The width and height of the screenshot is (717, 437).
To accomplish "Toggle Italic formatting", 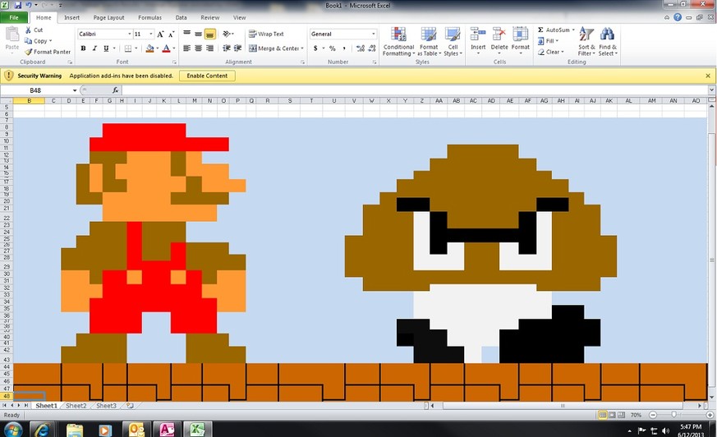I will click(x=94, y=48).
